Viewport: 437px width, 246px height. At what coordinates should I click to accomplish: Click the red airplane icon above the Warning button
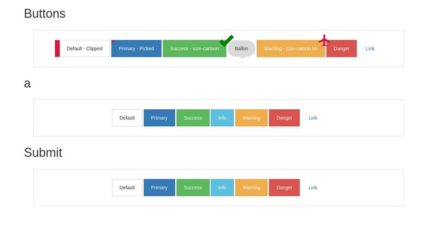pos(324,40)
